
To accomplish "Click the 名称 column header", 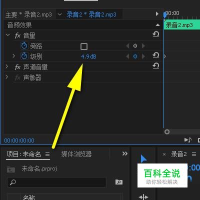I will pos(29,197).
